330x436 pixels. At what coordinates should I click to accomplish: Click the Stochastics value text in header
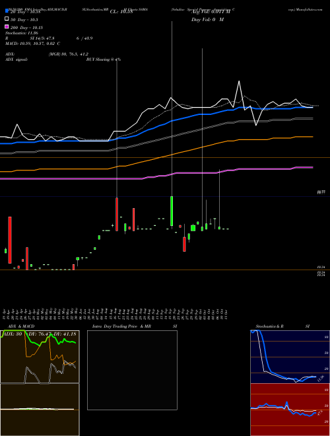click(22, 33)
